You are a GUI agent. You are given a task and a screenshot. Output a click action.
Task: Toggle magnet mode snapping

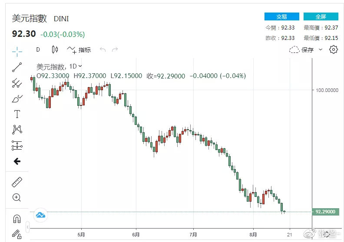(x=17, y=219)
